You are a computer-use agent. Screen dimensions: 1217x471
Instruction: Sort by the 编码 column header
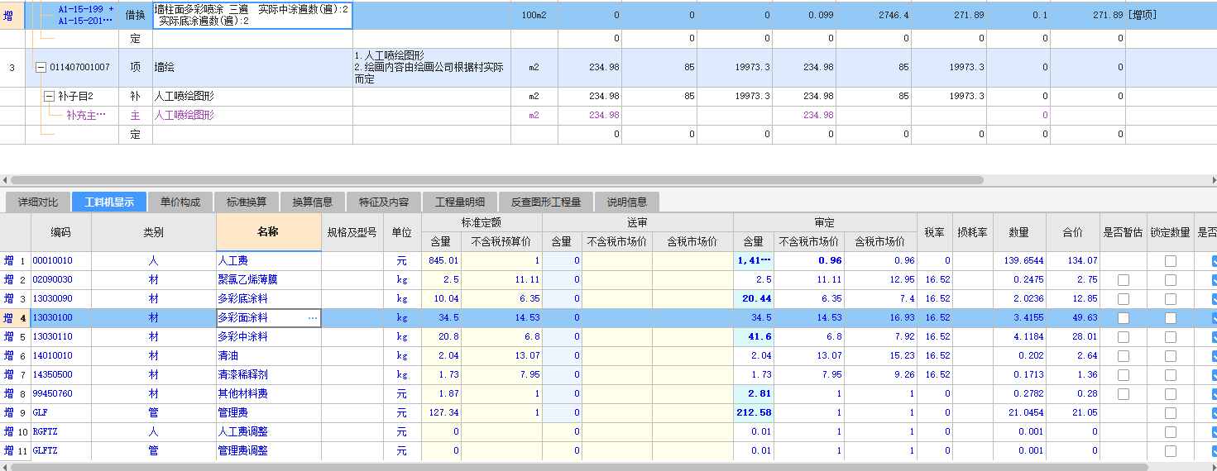click(60, 232)
